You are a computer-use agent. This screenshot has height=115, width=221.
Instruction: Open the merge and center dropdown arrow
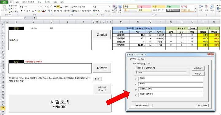coord(91,11)
